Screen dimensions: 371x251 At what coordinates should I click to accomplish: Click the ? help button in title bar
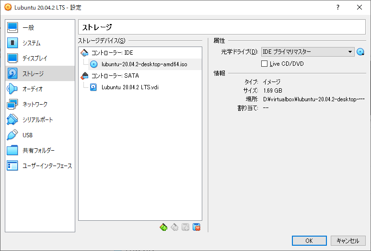coord(338,7)
